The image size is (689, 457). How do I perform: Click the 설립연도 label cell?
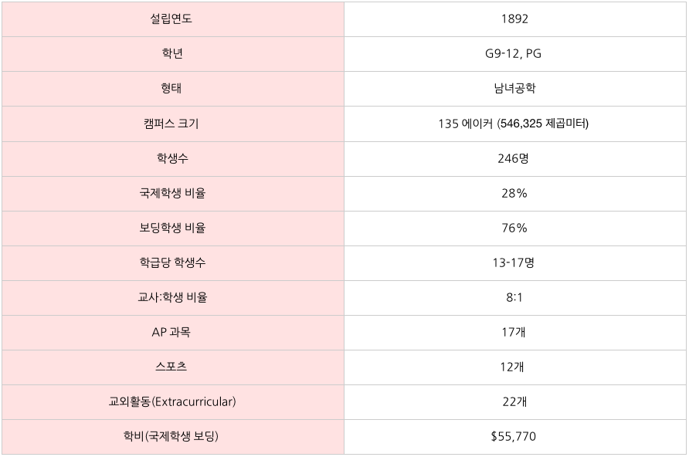171,19
